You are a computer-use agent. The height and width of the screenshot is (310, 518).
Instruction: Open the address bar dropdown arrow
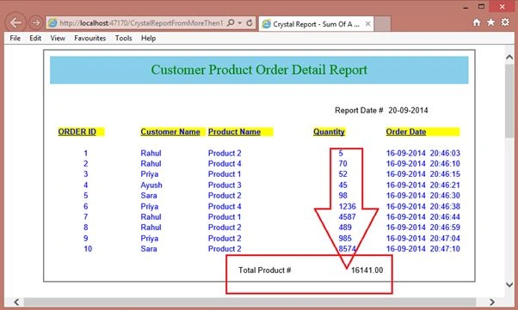click(240, 22)
